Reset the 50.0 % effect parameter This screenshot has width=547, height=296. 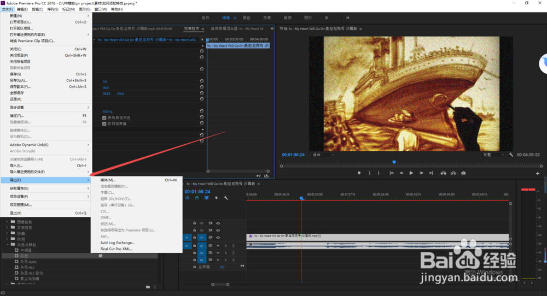(202, 111)
